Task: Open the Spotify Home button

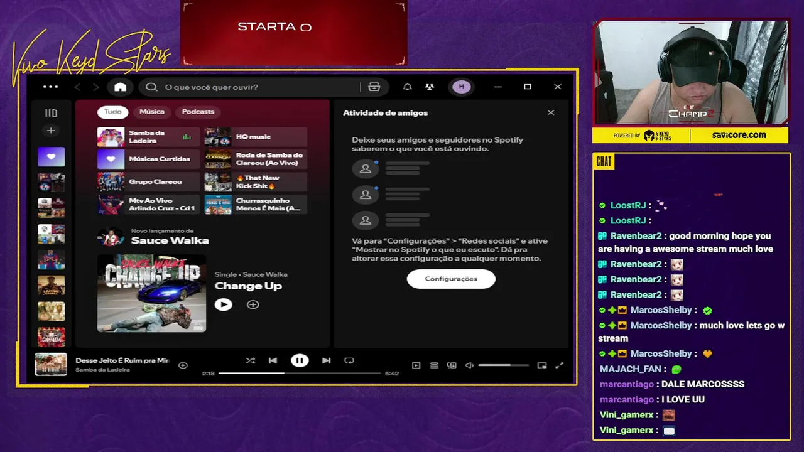Action: coord(120,87)
